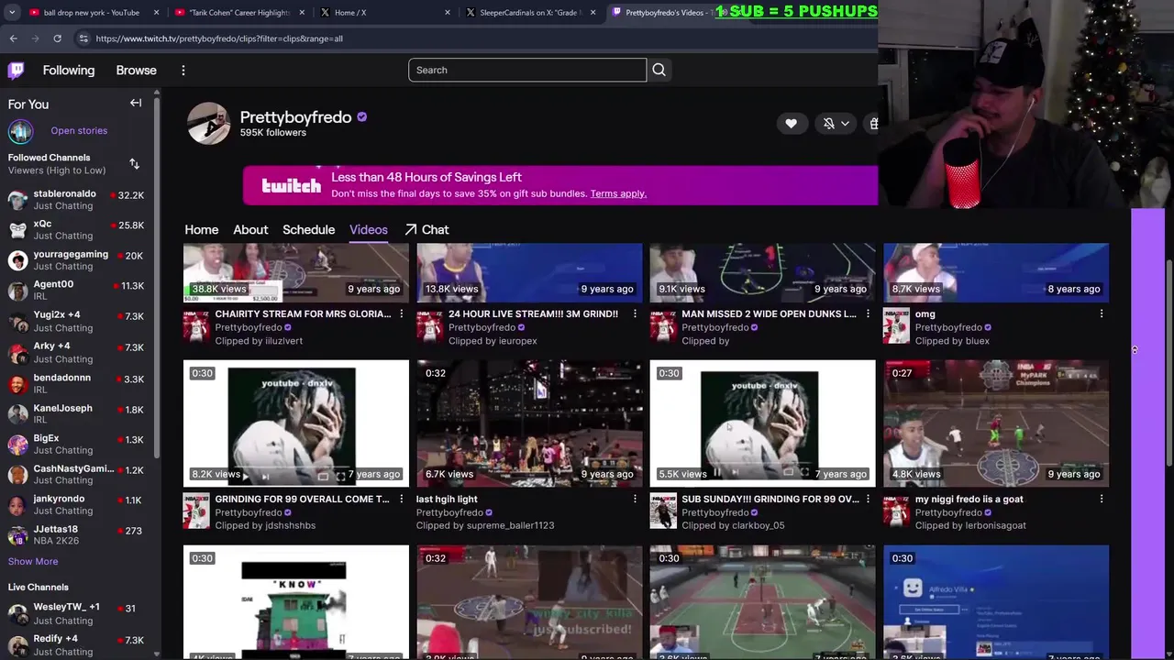The image size is (1174, 660).
Task: Select the Videos channel tab
Action: click(x=369, y=230)
